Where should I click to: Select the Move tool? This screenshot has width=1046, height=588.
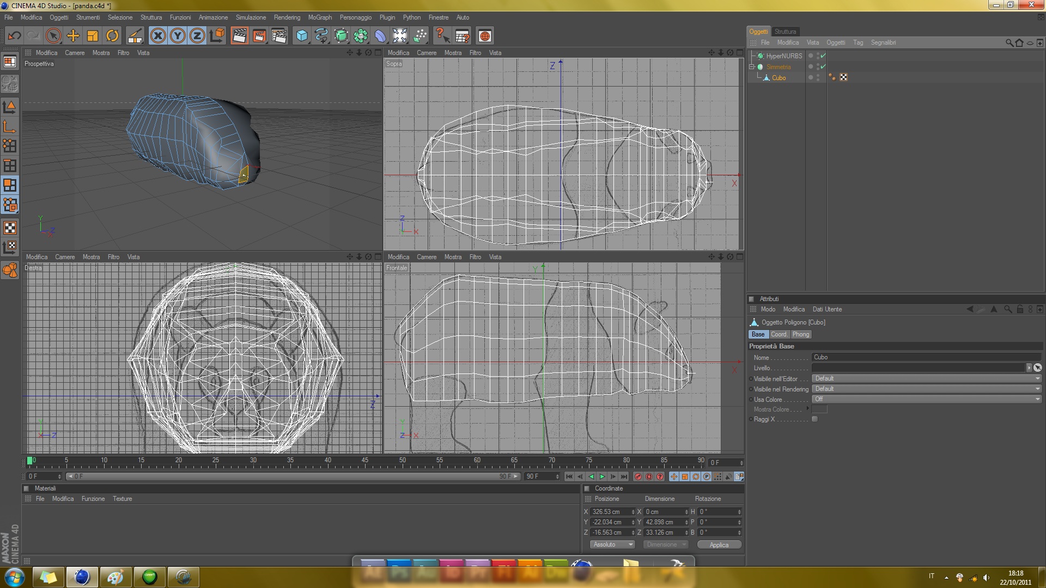click(x=72, y=36)
